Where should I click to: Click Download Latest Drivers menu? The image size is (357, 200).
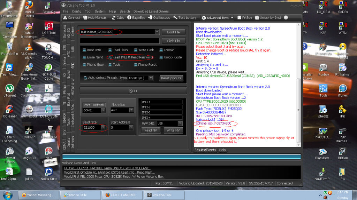pyautogui.click(x=151, y=11)
